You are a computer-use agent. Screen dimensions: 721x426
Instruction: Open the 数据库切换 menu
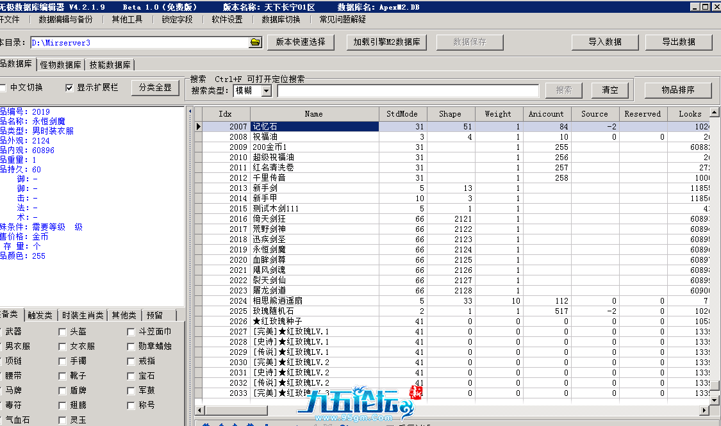point(281,19)
